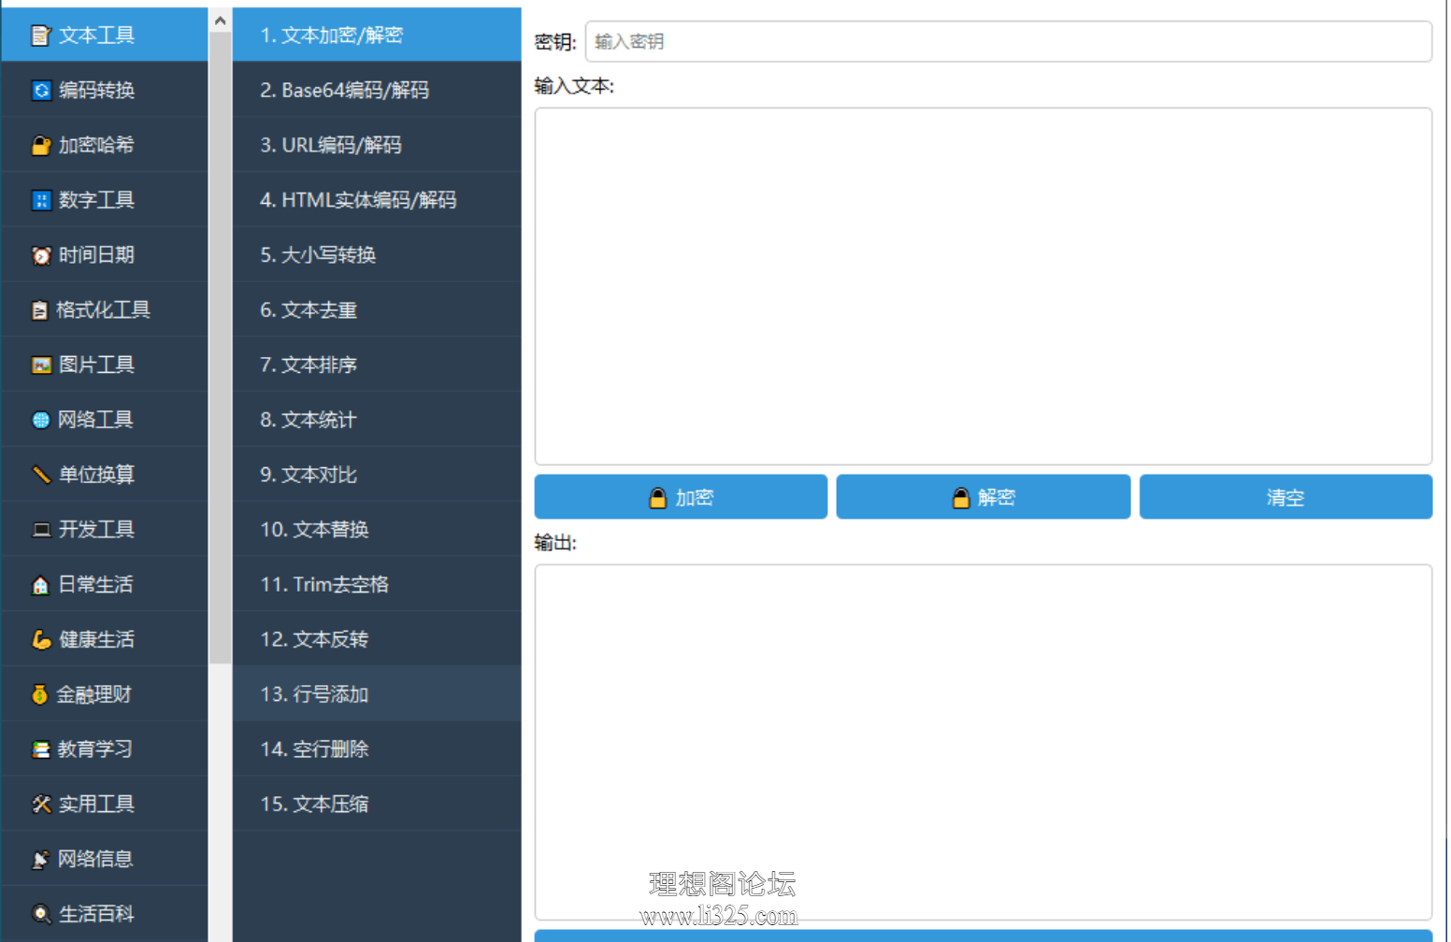This screenshot has height=942, width=1451.
Task: Click the category sidebar scrollbar thumb
Action: [x=221, y=348]
